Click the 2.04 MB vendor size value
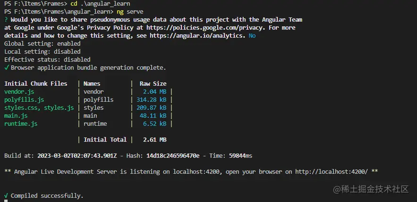The image size is (417, 202). [155, 91]
